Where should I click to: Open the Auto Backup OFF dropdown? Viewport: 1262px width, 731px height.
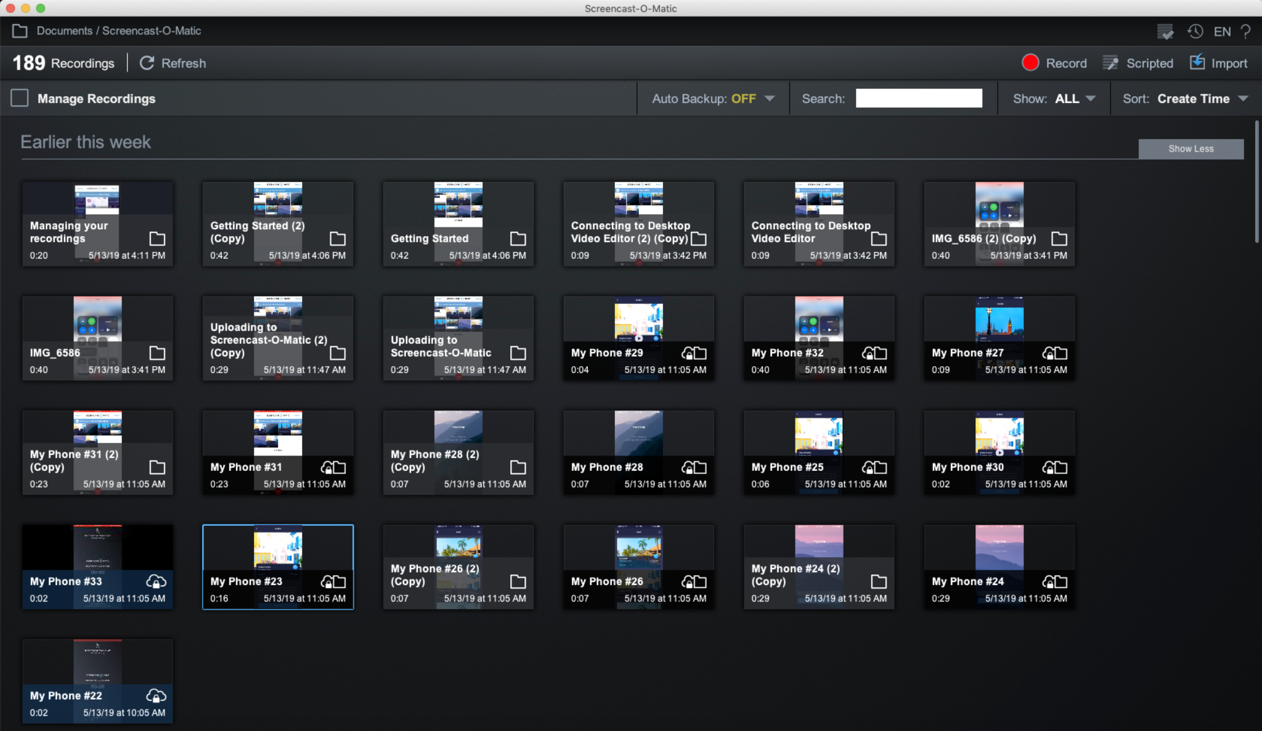tap(713, 99)
